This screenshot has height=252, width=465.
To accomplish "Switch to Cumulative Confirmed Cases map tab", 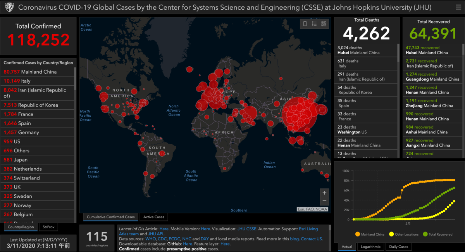I will click(x=110, y=217).
